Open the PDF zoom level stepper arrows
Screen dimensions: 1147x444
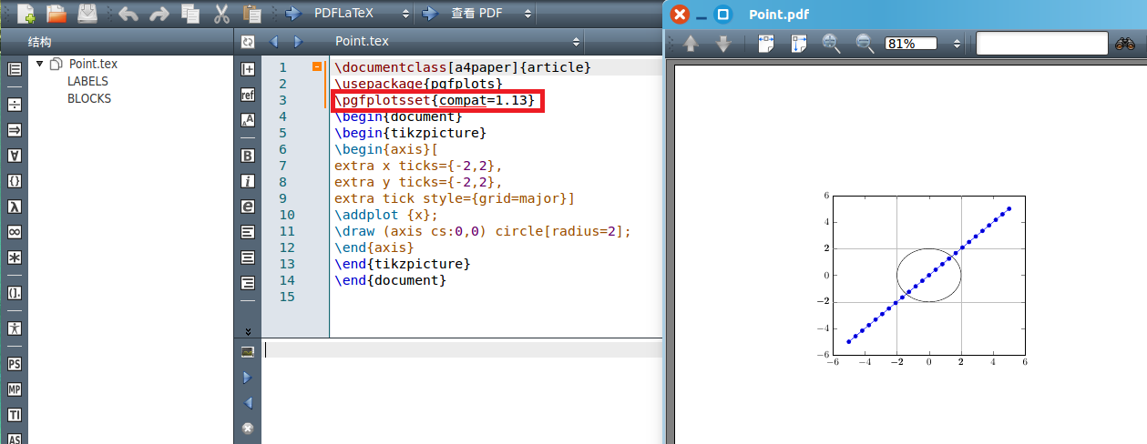pos(957,43)
